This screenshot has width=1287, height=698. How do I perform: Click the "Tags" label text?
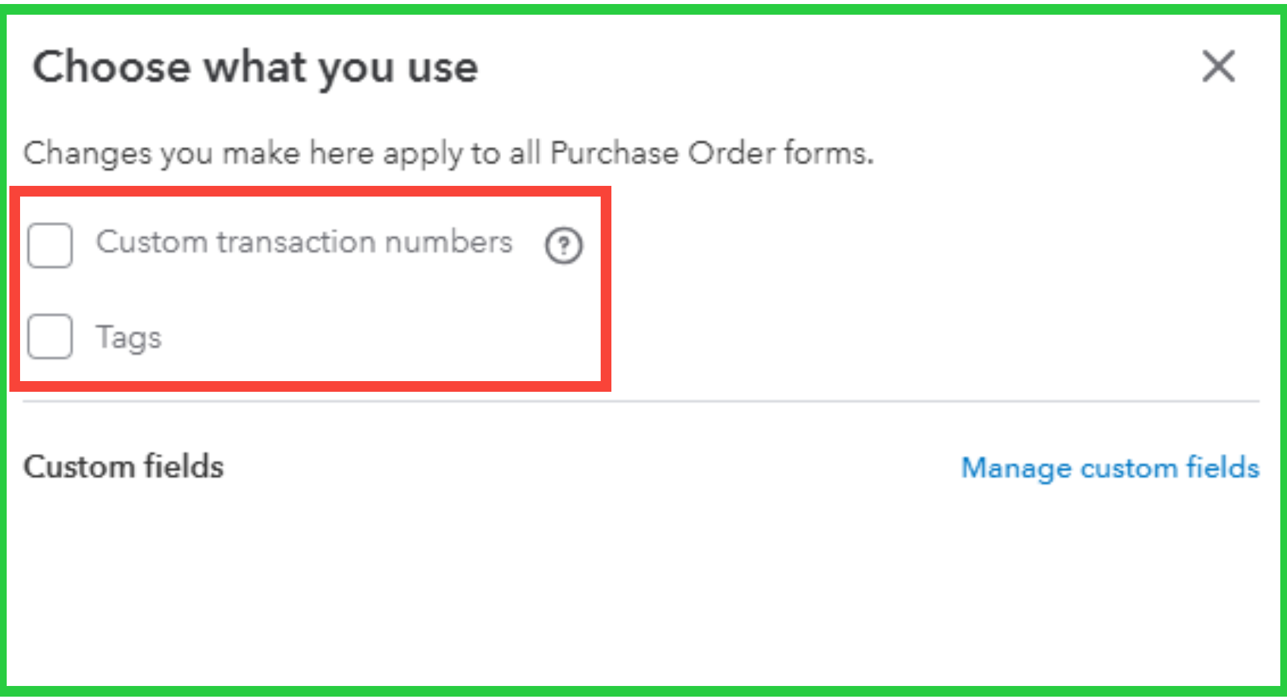128,337
